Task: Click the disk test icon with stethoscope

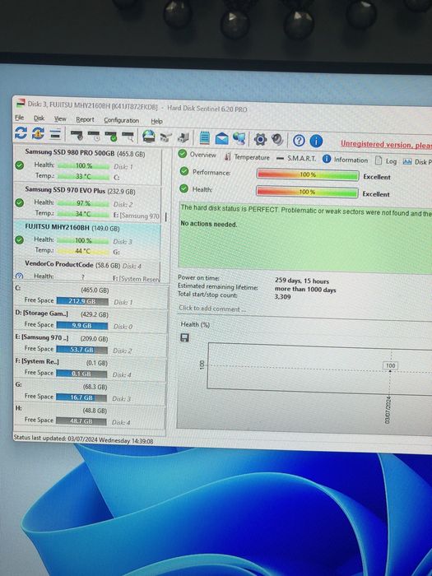Action: click(77, 136)
